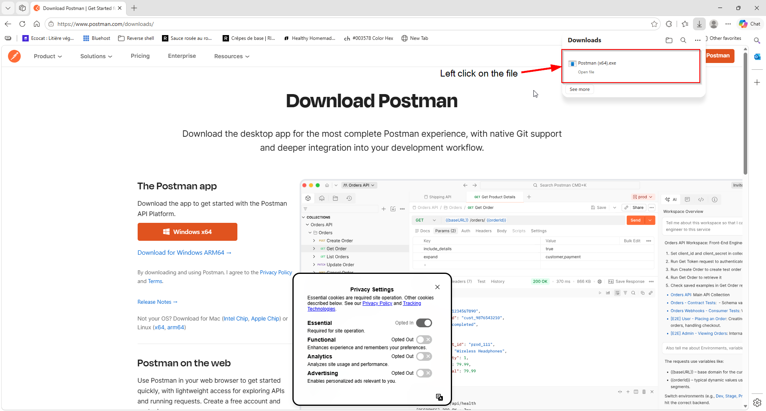766x411 pixels.
Task: Download the Mac Apple Chip version
Action: pyautogui.click(x=265, y=319)
